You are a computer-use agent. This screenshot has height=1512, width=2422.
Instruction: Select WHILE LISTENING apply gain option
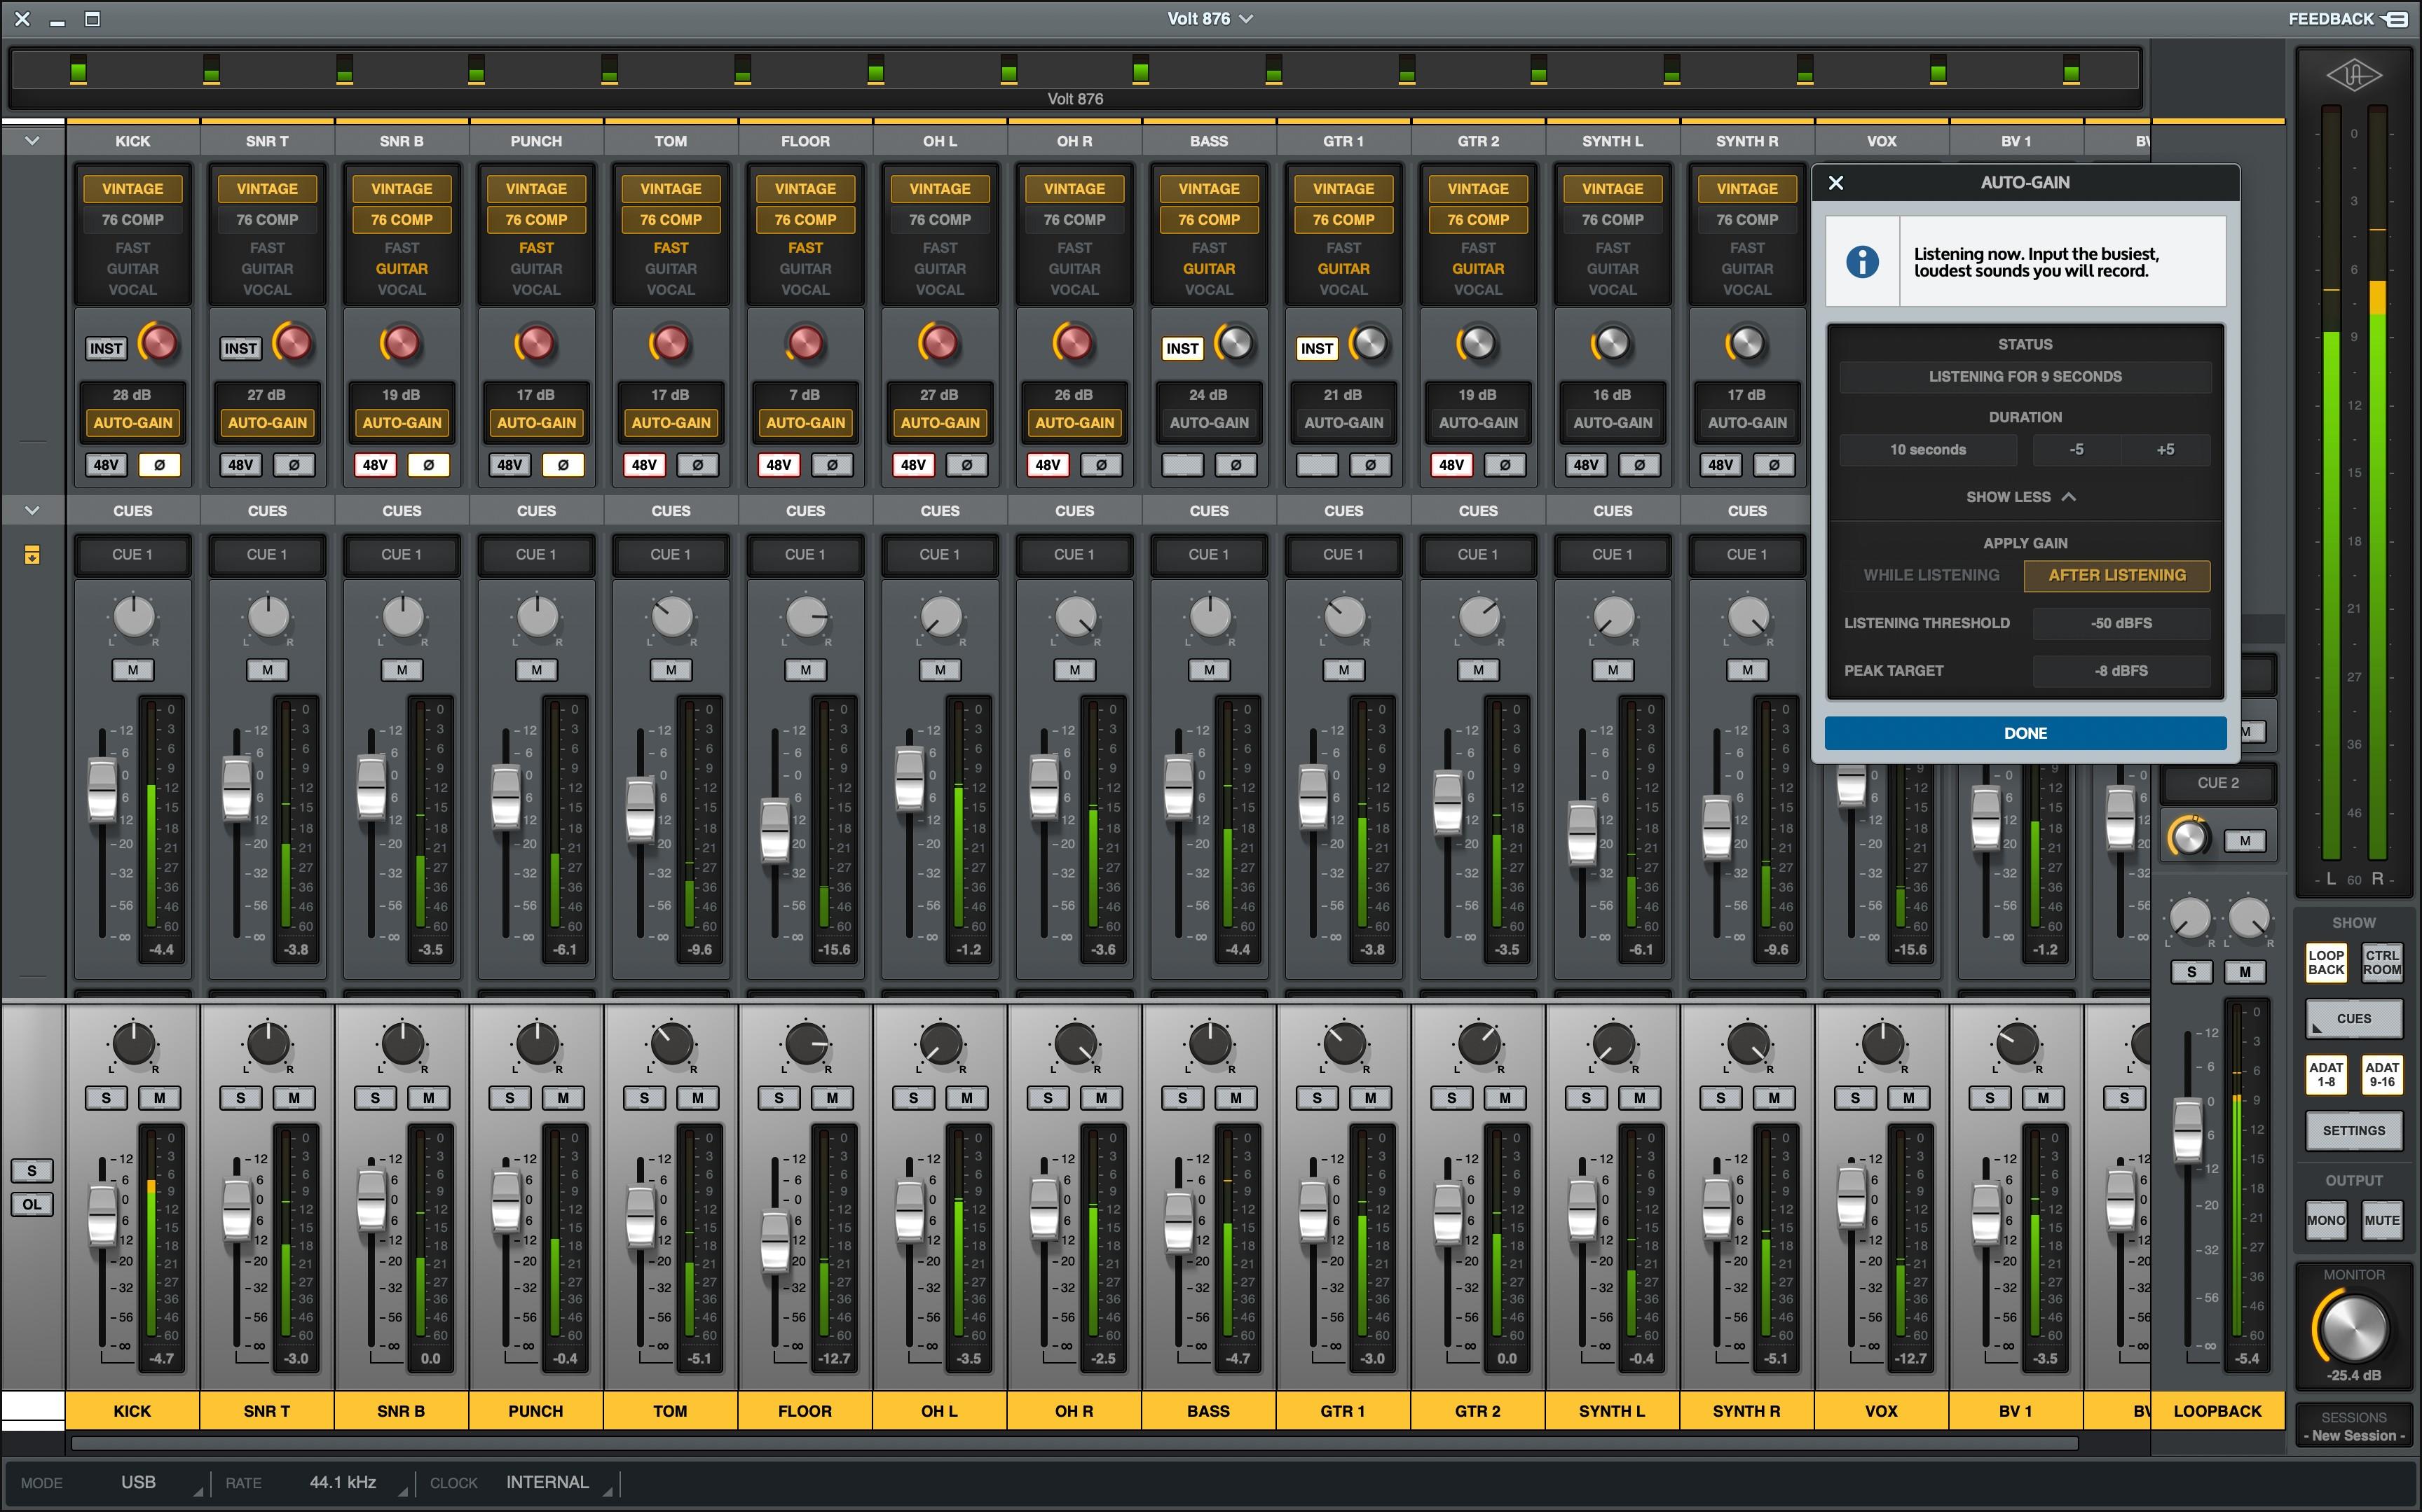coord(1931,575)
